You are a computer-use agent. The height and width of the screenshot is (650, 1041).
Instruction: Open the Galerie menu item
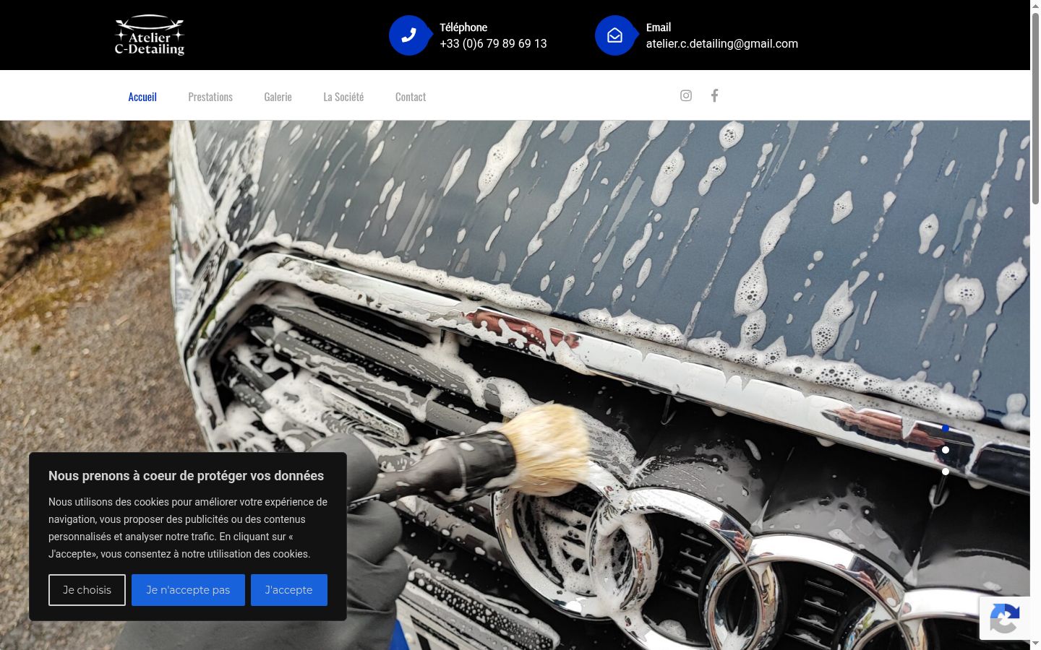pos(278,97)
